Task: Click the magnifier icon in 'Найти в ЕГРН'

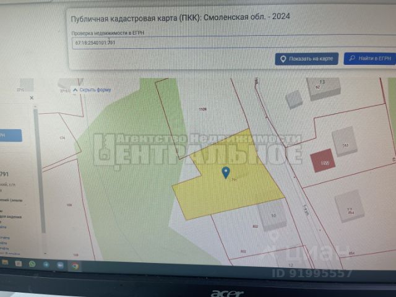Action: point(352,58)
